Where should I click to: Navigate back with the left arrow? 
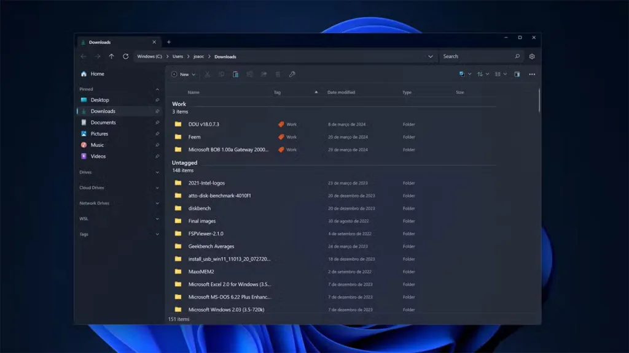[84, 56]
